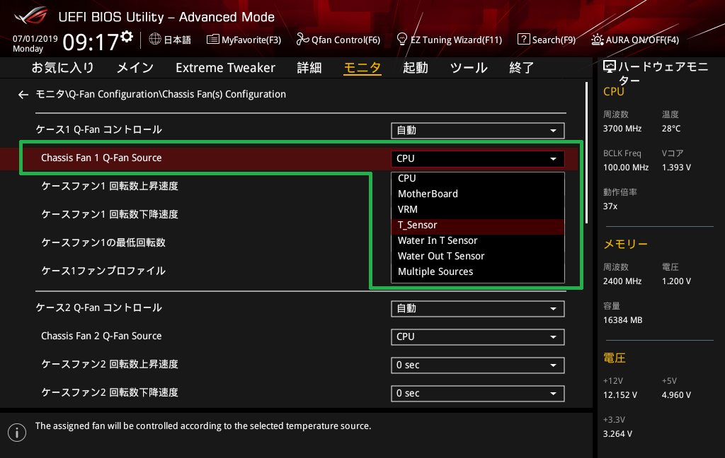Click +12V voltage value 12.152 V
725x458 pixels.
(620, 395)
